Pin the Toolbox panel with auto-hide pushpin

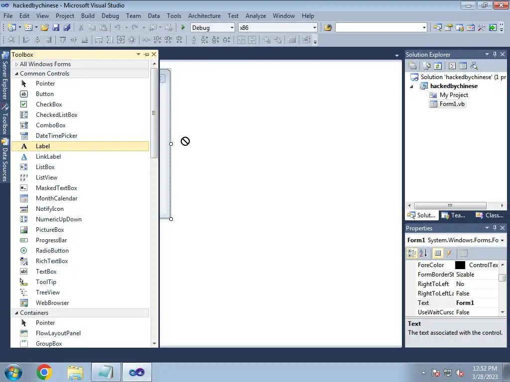[x=146, y=54]
